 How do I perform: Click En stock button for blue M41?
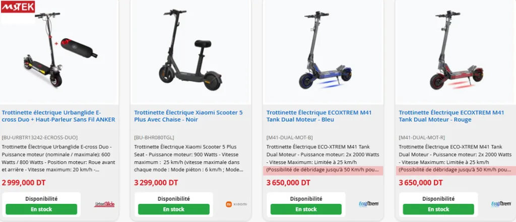(306, 209)
